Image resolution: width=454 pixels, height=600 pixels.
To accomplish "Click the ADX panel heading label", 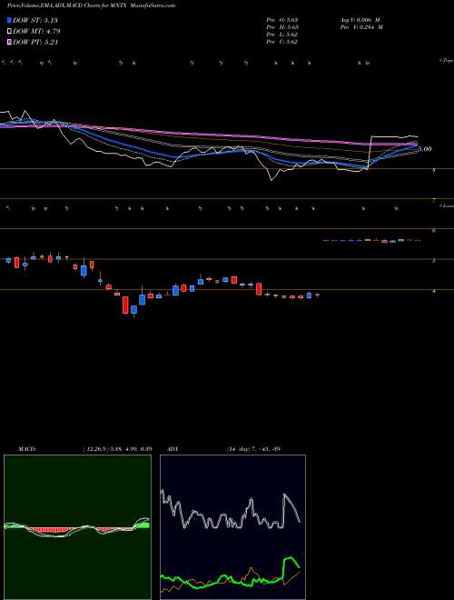I will (173, 449).
